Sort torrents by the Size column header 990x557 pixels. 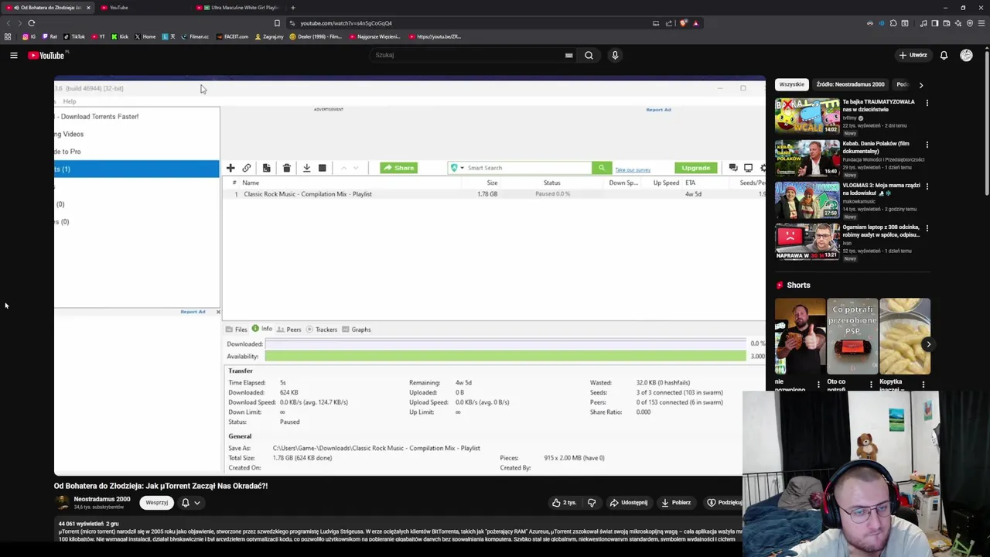492,183
